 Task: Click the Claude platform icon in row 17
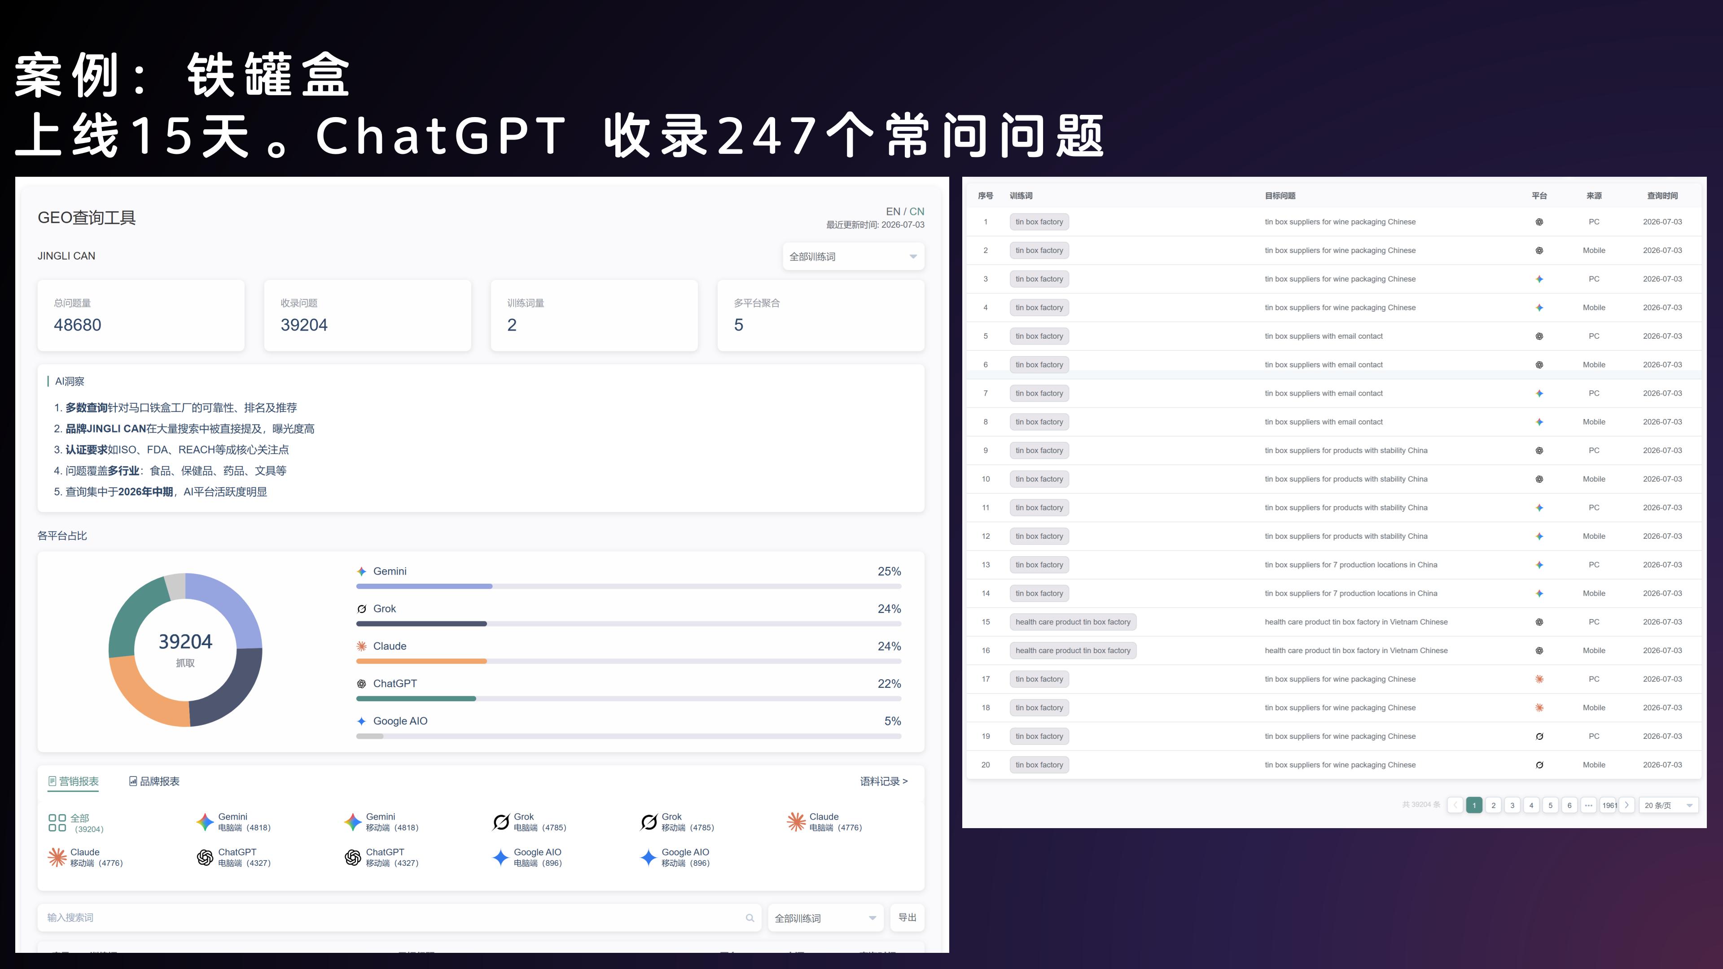click(1539, 680)
